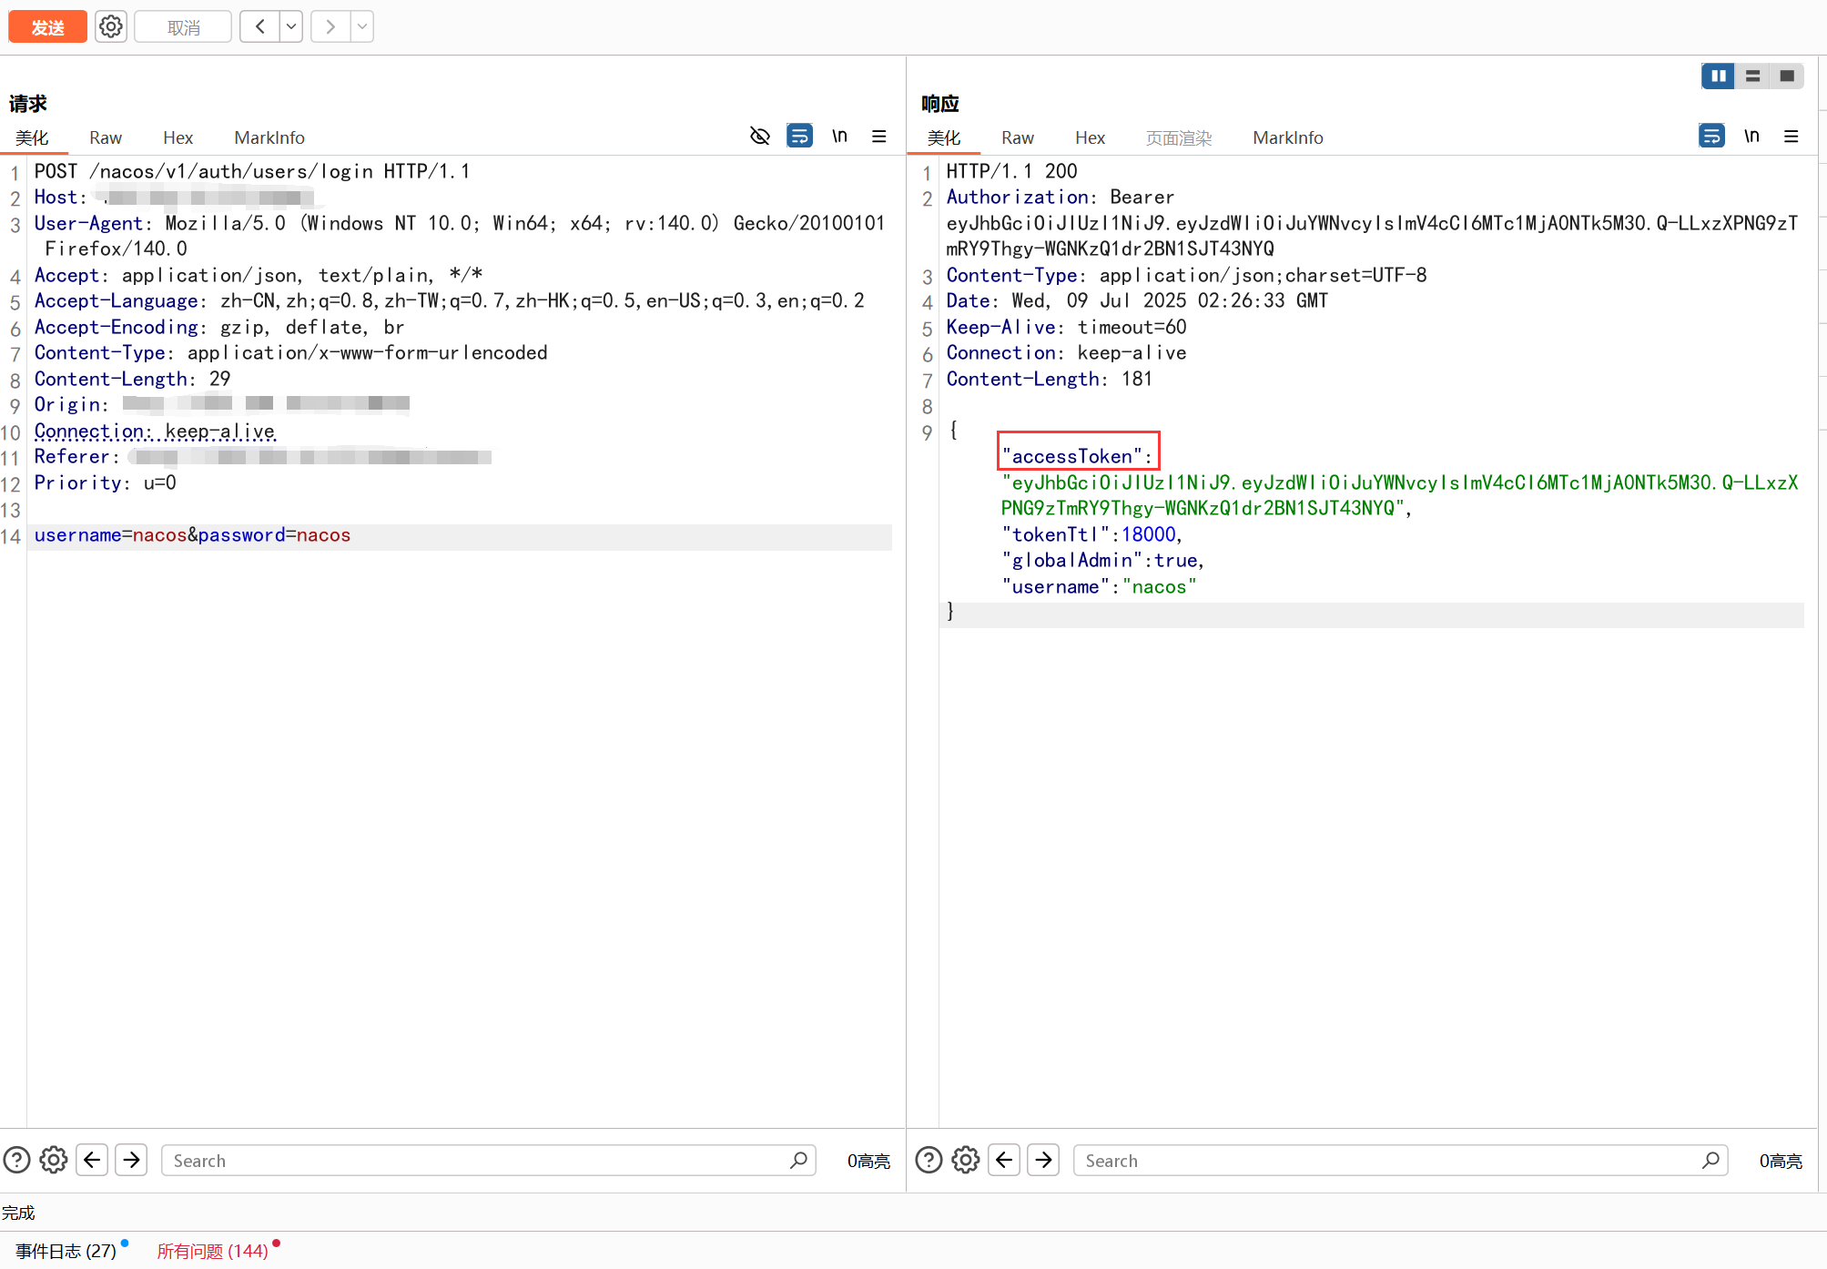The height and width of the screenshot is (1269, 1827).
Task: Jump to next search match in response
Action: point(1044,1160)
